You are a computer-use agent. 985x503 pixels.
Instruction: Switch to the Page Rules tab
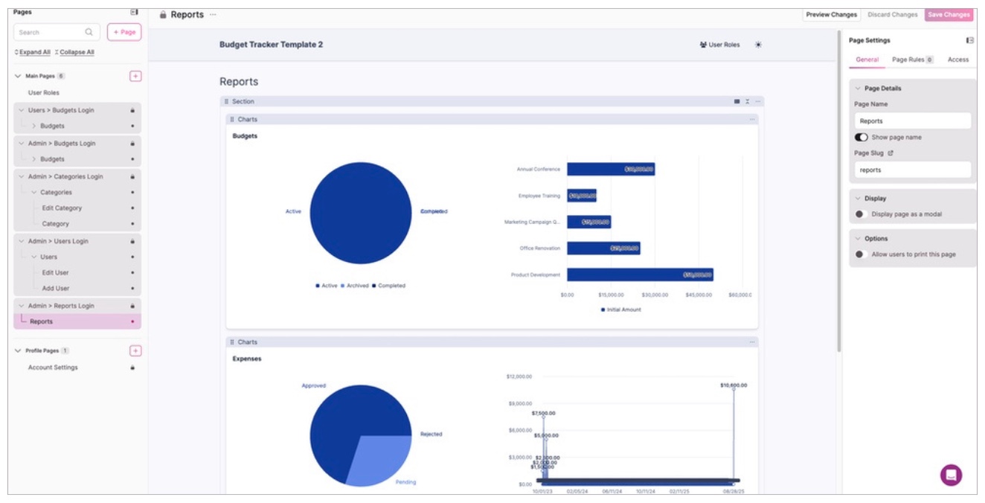(x=912, y=60)
